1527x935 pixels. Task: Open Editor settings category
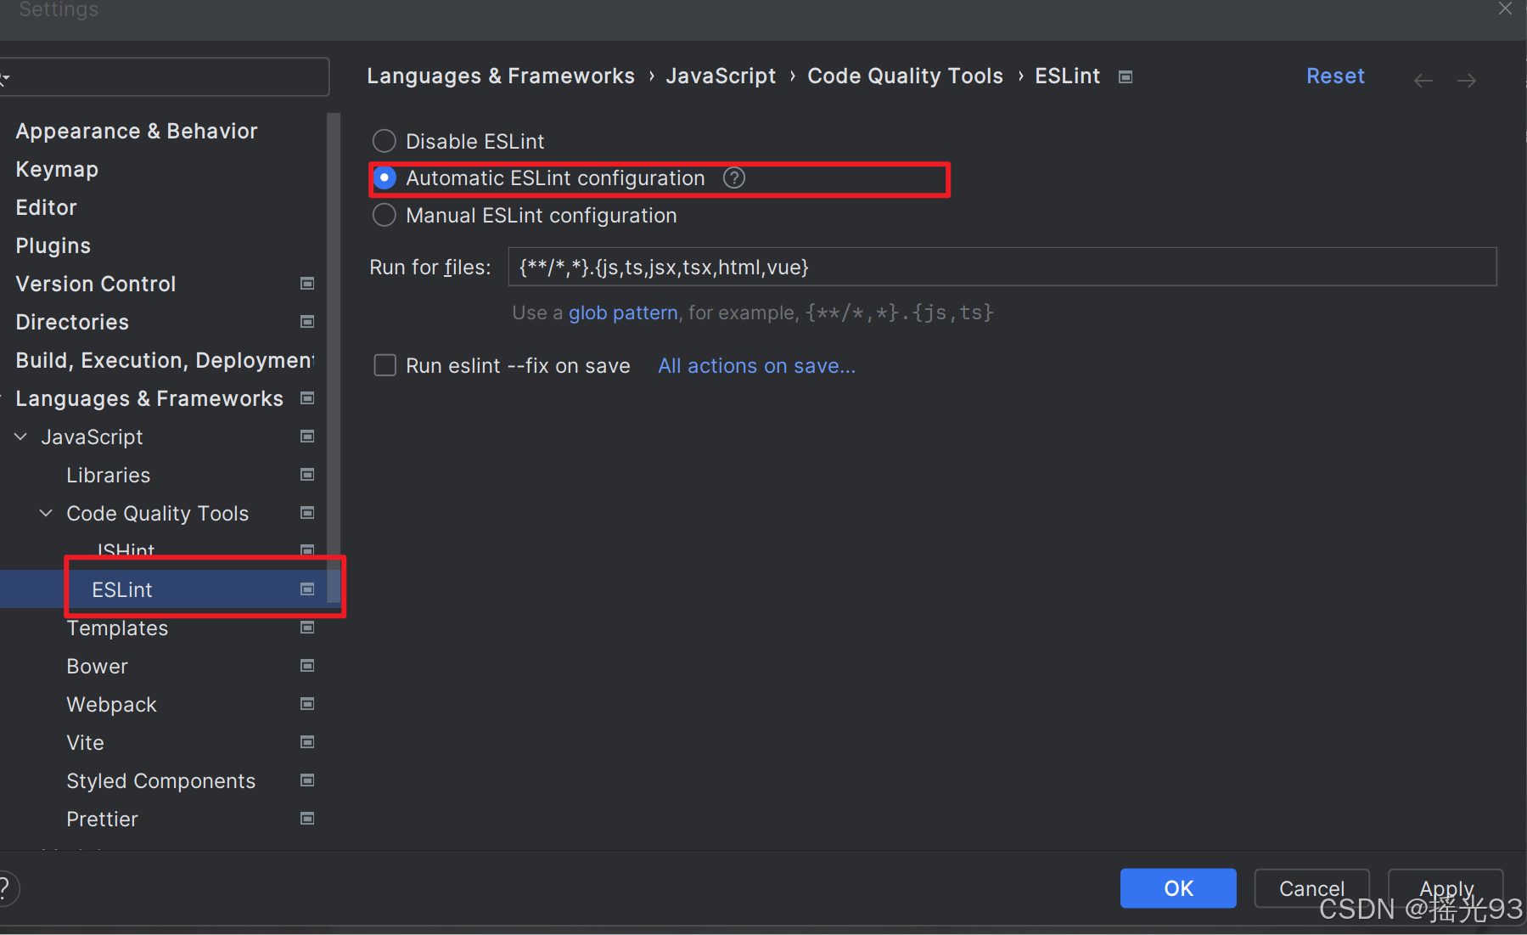click(x=46, y=208)
